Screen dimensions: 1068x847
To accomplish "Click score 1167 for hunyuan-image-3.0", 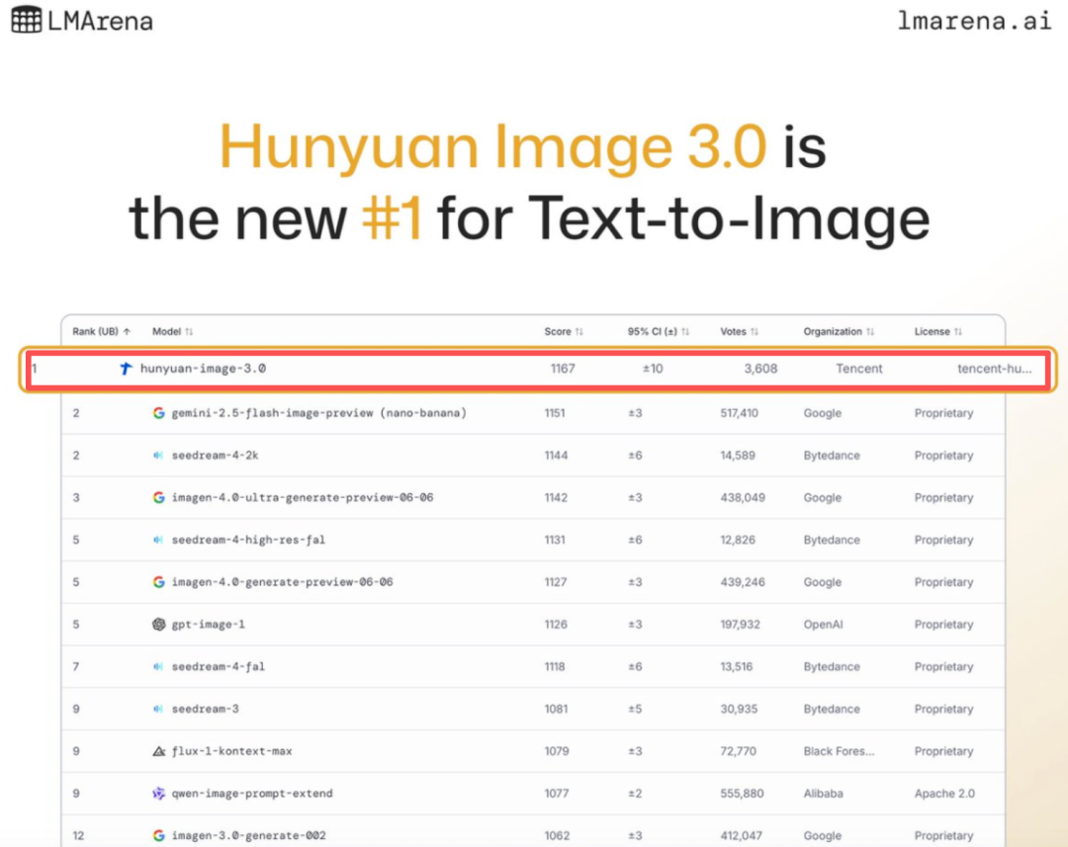I will pyautogui.click(x=563, y=369).
